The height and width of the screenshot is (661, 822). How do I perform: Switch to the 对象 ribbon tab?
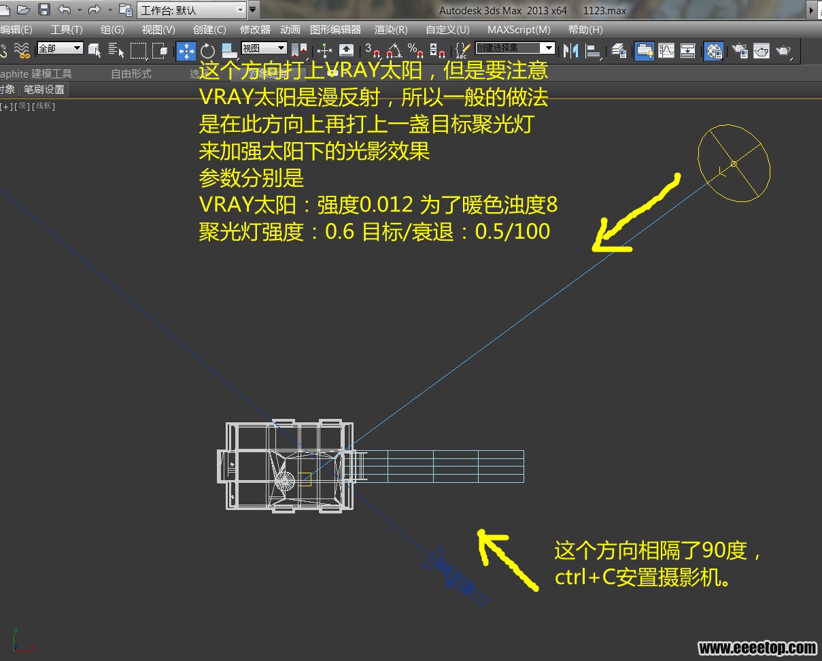point(7,89)
